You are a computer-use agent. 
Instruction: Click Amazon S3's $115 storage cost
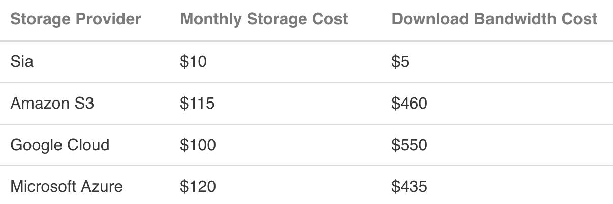point(198,104)
